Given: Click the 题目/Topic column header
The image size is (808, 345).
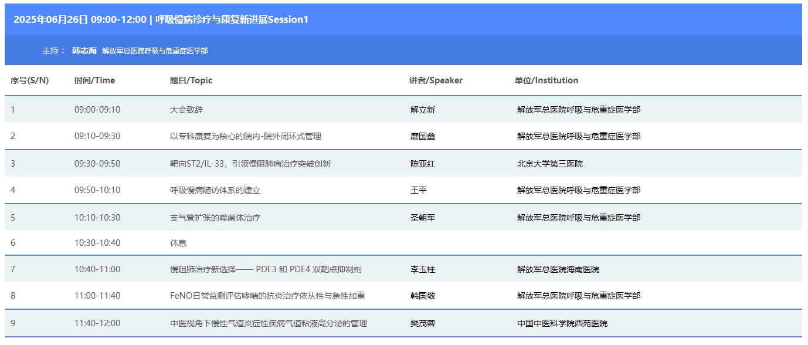Looking at the screenshot, I should (191, 80).
